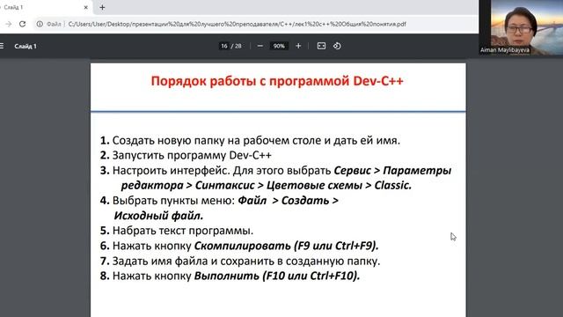Click the Aiman Maylibayeva webcam thumbnail
Image resolution: width=563 pixels, height=317 pixels.
pyautogui.click(x=522, y=27)
